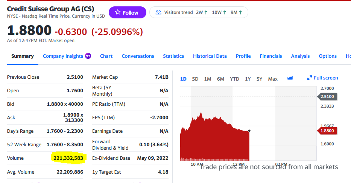Open the Financials tab

click(x=271, y=56)
